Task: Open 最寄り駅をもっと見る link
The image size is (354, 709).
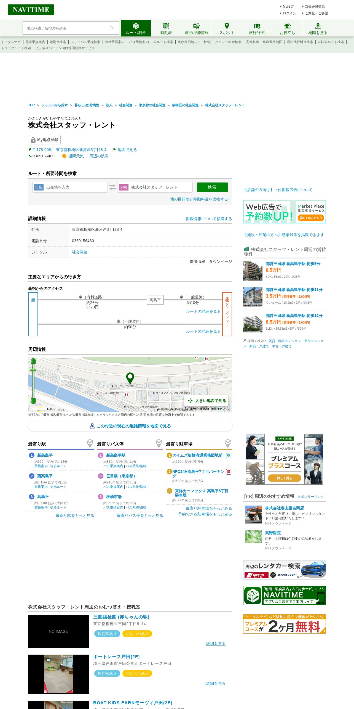Action: [x=75, y=515]
